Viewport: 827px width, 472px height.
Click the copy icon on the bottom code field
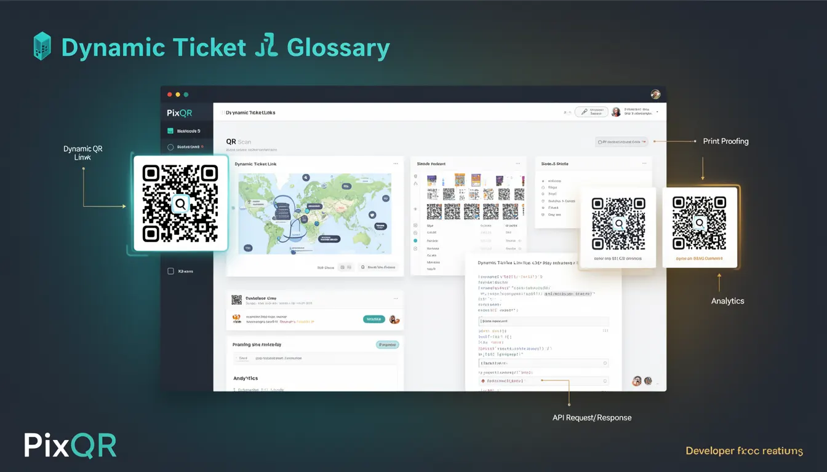[605, 381]
